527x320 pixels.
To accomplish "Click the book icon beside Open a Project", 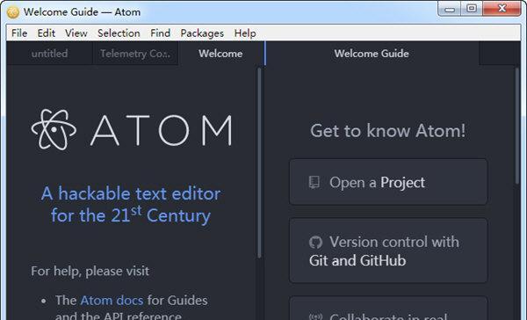I will pos(314,182).
